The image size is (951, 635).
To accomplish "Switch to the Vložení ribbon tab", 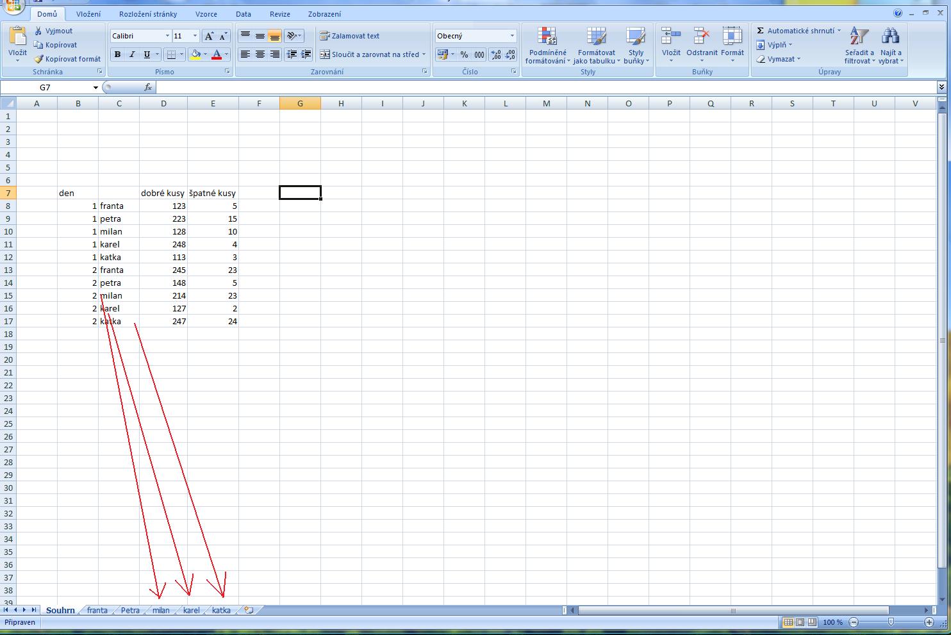I will 88,14.
